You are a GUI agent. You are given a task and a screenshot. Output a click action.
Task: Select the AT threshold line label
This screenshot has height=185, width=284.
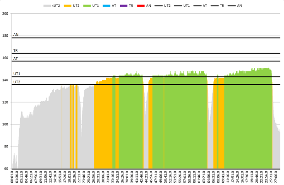click(16, 59)
